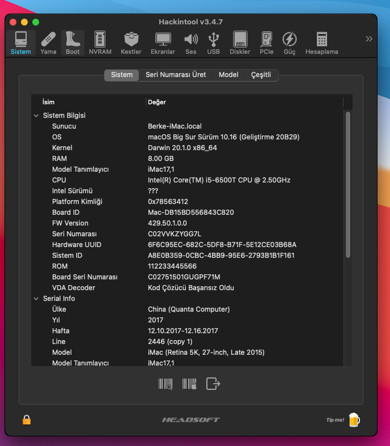Open the Yama patch toolbar icon

pos(48,43)
